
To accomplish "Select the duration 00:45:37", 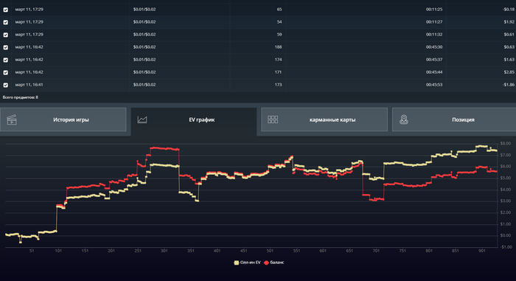I will [x=434, y=60].
